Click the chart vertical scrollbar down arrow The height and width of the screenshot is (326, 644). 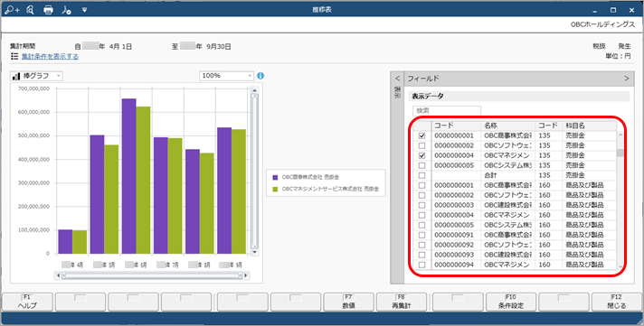point(255,252)
